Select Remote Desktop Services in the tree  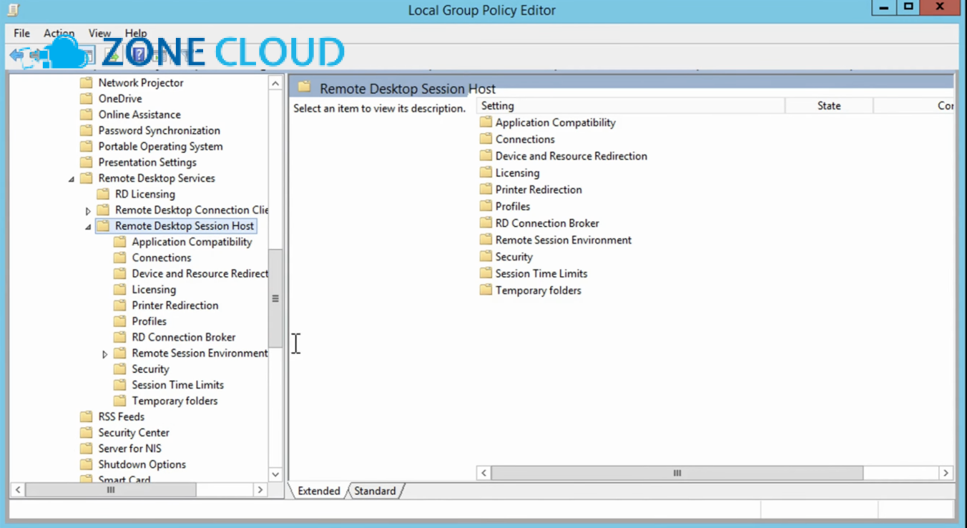157,178
